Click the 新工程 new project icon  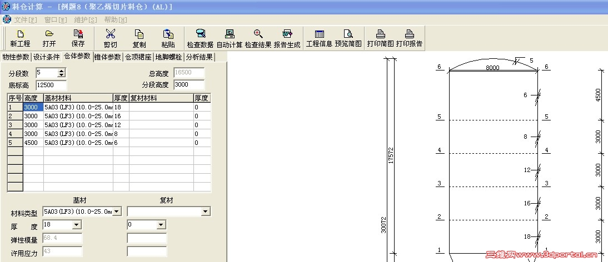pos(20,38)
